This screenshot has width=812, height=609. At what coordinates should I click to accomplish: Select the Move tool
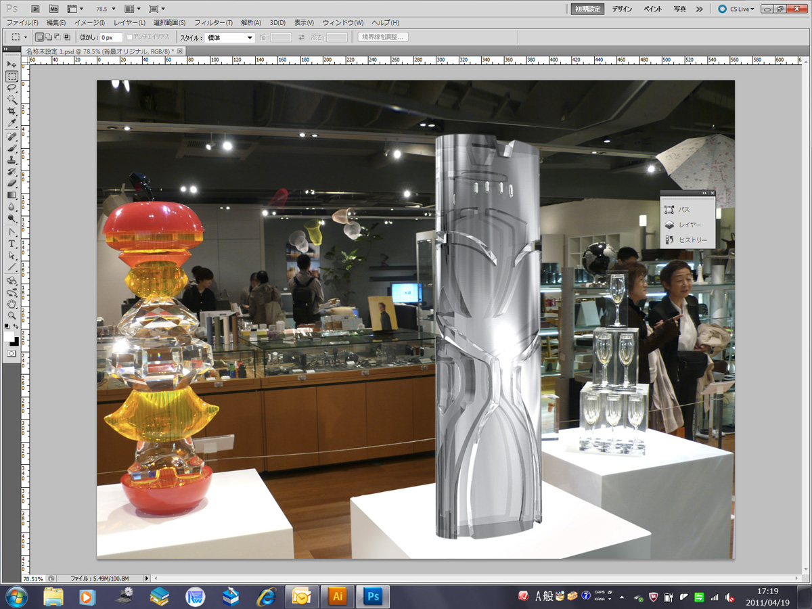pyautogui.click(x=12, y=64)
